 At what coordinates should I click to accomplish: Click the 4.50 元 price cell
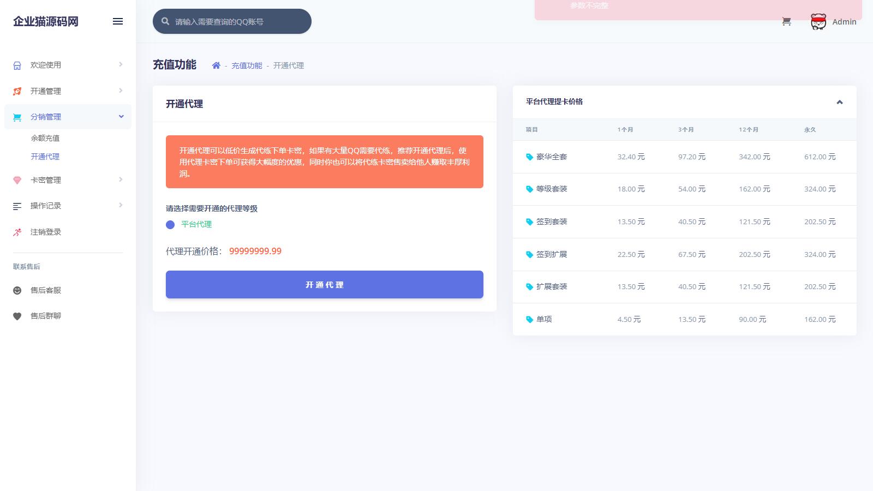pos(629,319)
